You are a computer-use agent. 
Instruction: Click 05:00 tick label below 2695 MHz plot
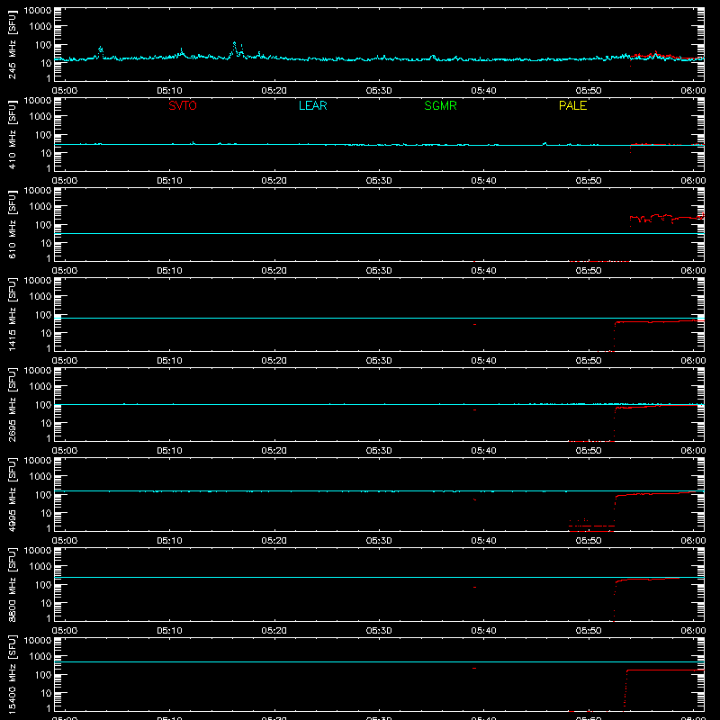click(65, 451)
